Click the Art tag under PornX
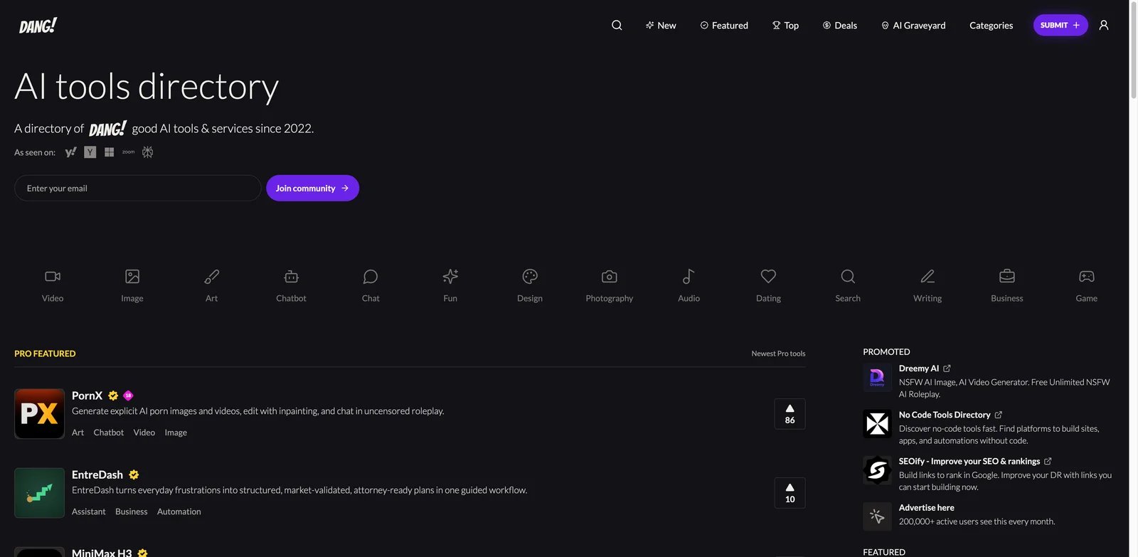Image resolution: width=1138 pixels, height=557 pixels. click(x=78, y=433)
